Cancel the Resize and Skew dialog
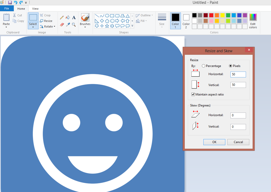The width and height of the screenshot is (271, 192). pos(238,142)
